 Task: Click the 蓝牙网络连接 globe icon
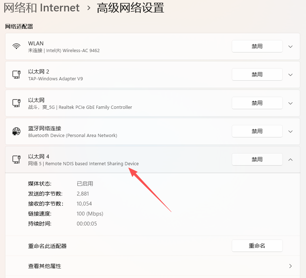pos(16,131)
